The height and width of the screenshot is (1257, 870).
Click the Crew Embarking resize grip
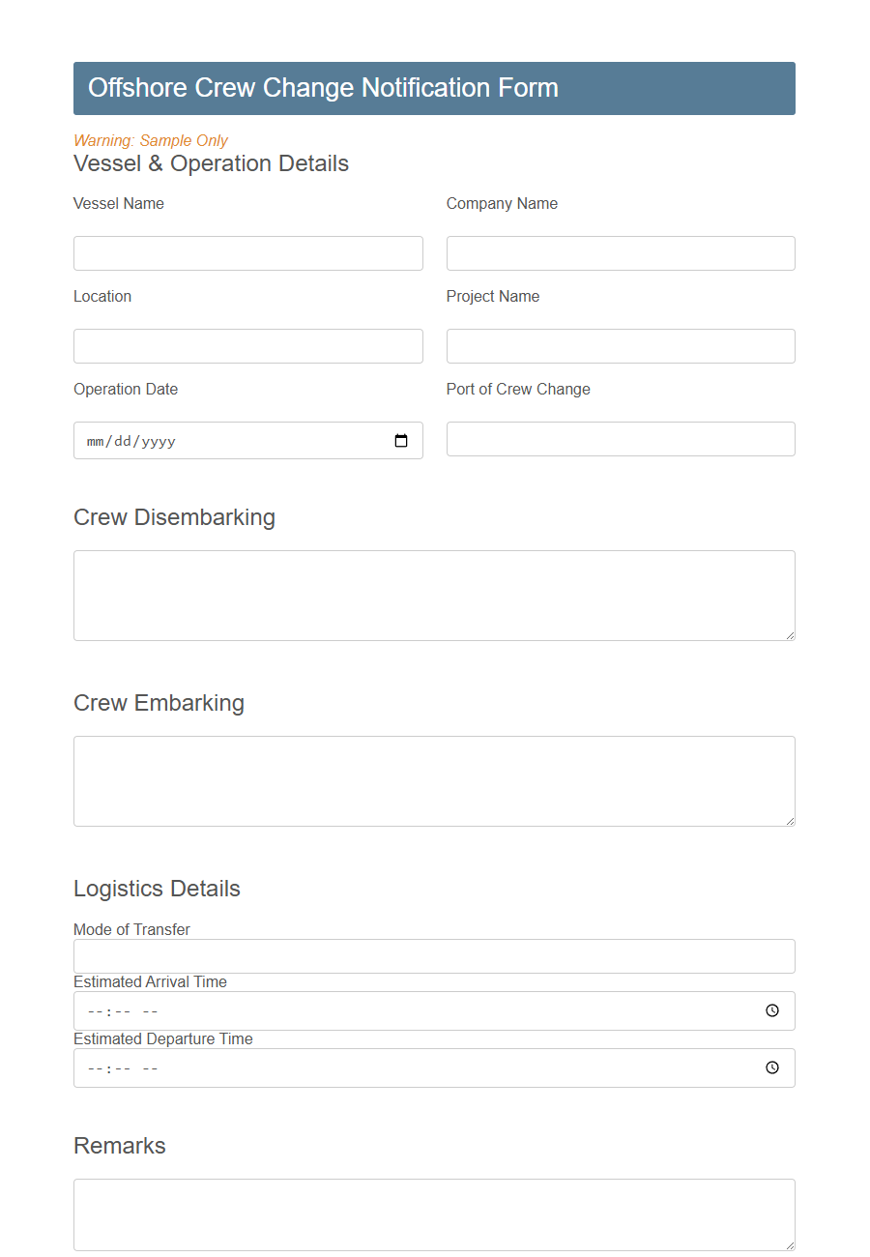point(790,820)
